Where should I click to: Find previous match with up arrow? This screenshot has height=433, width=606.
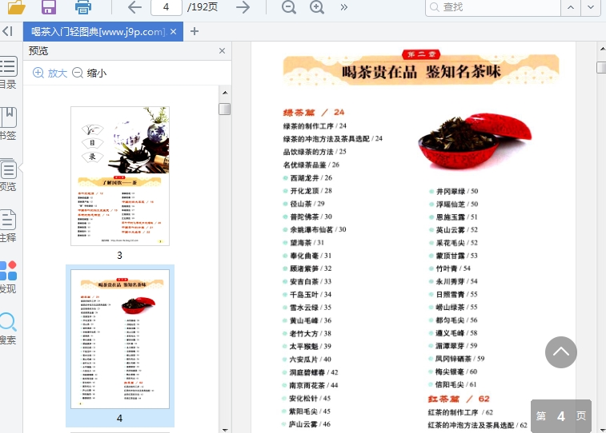[x=571, y=7]
